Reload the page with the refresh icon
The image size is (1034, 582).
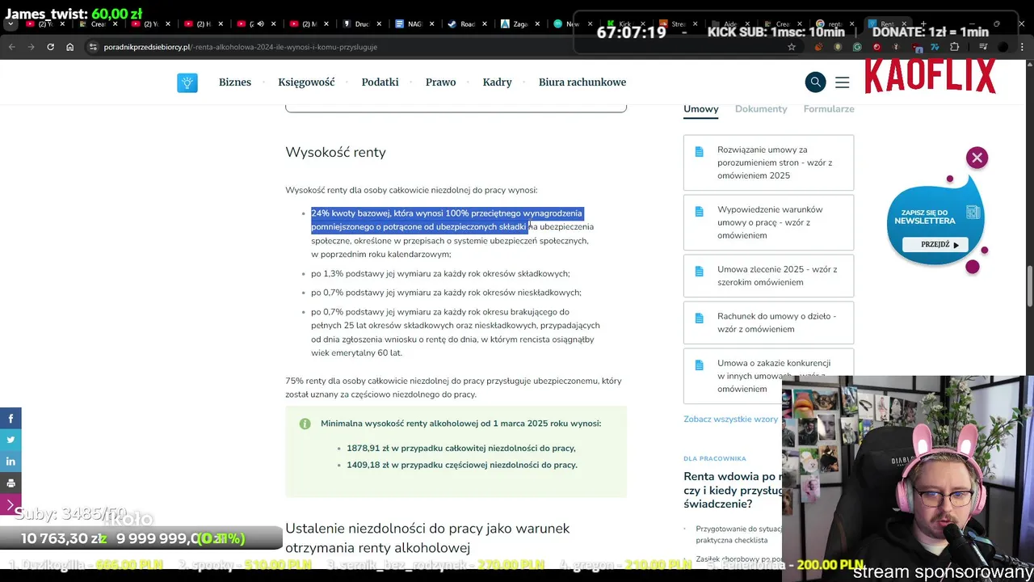(x=50, y=47)
